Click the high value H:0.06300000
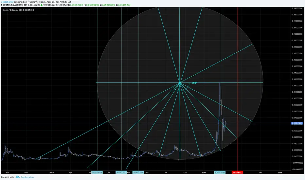305x180 pixels. coord(91,5)
